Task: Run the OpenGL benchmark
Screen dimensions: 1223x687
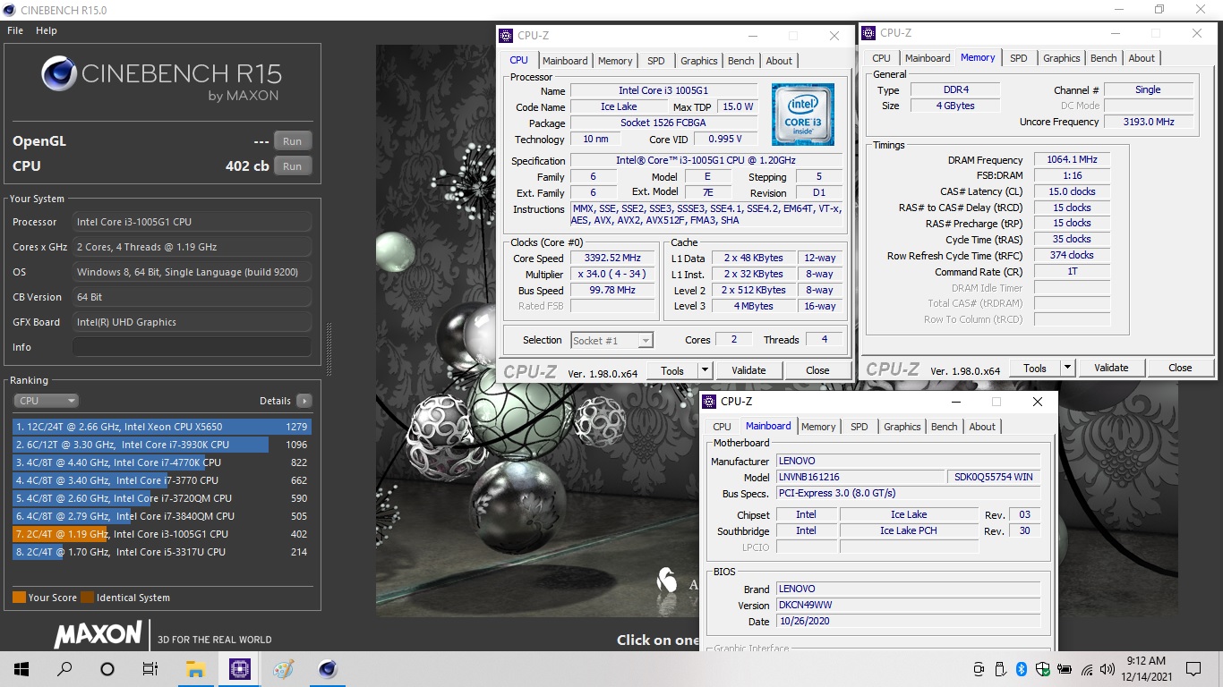Action: pyautogui.click(x=292, y=141)
